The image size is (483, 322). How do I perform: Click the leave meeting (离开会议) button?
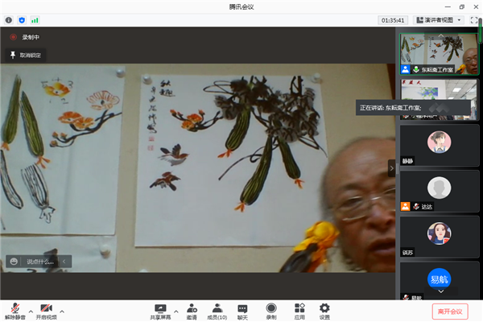click(x=450, y=311)
